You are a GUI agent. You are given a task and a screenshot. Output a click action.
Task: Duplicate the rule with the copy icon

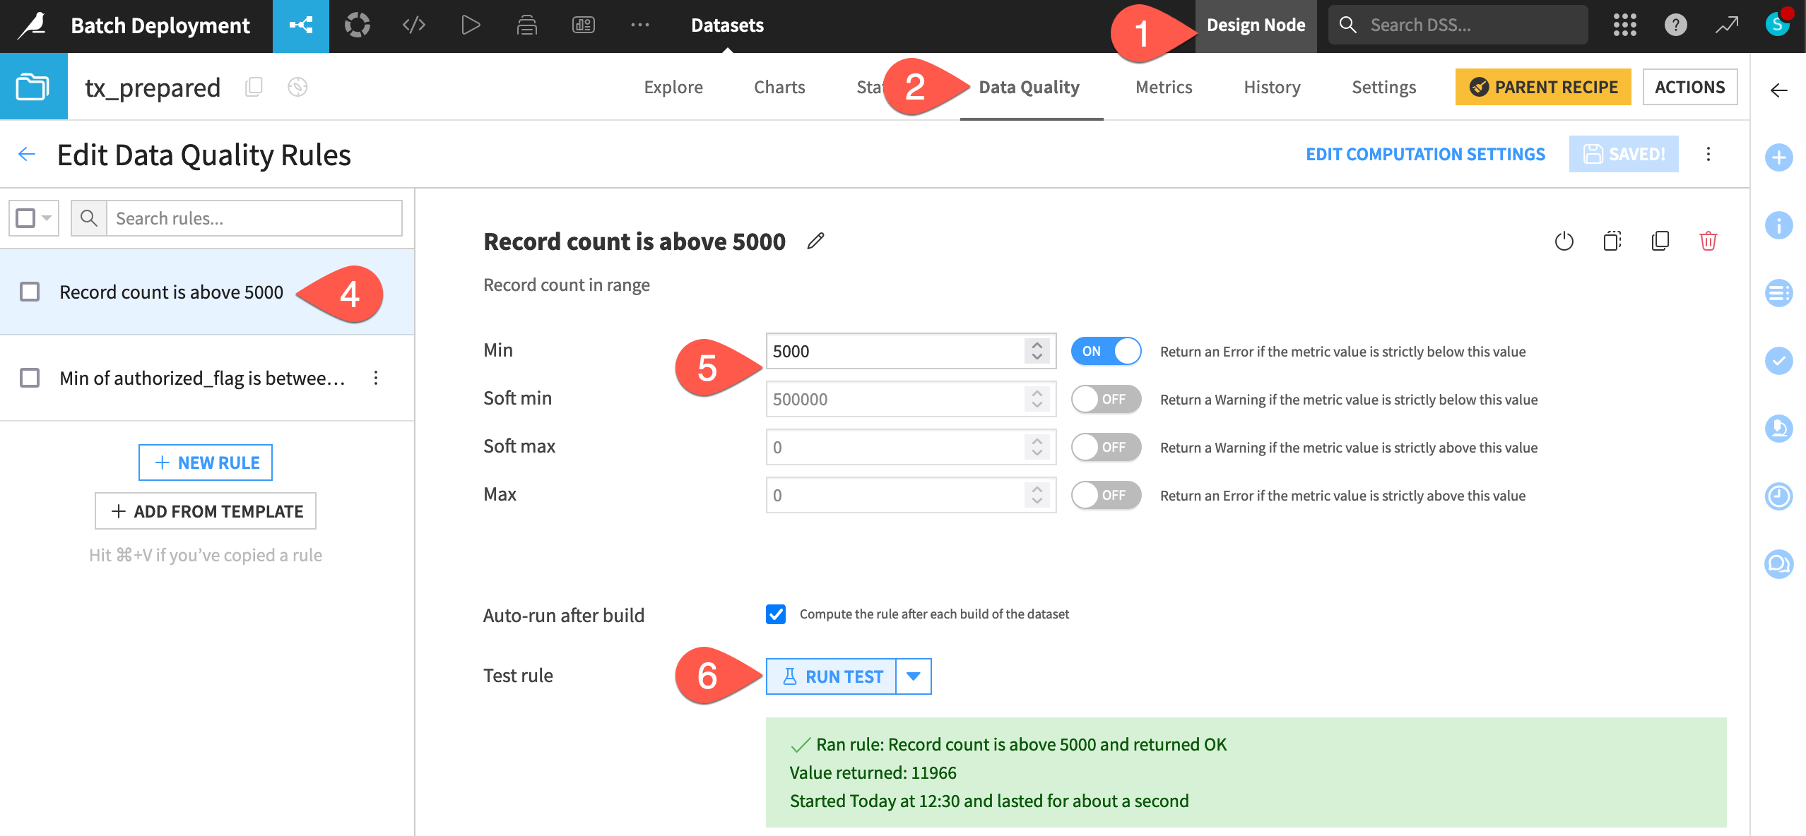tap(1660, 241)
